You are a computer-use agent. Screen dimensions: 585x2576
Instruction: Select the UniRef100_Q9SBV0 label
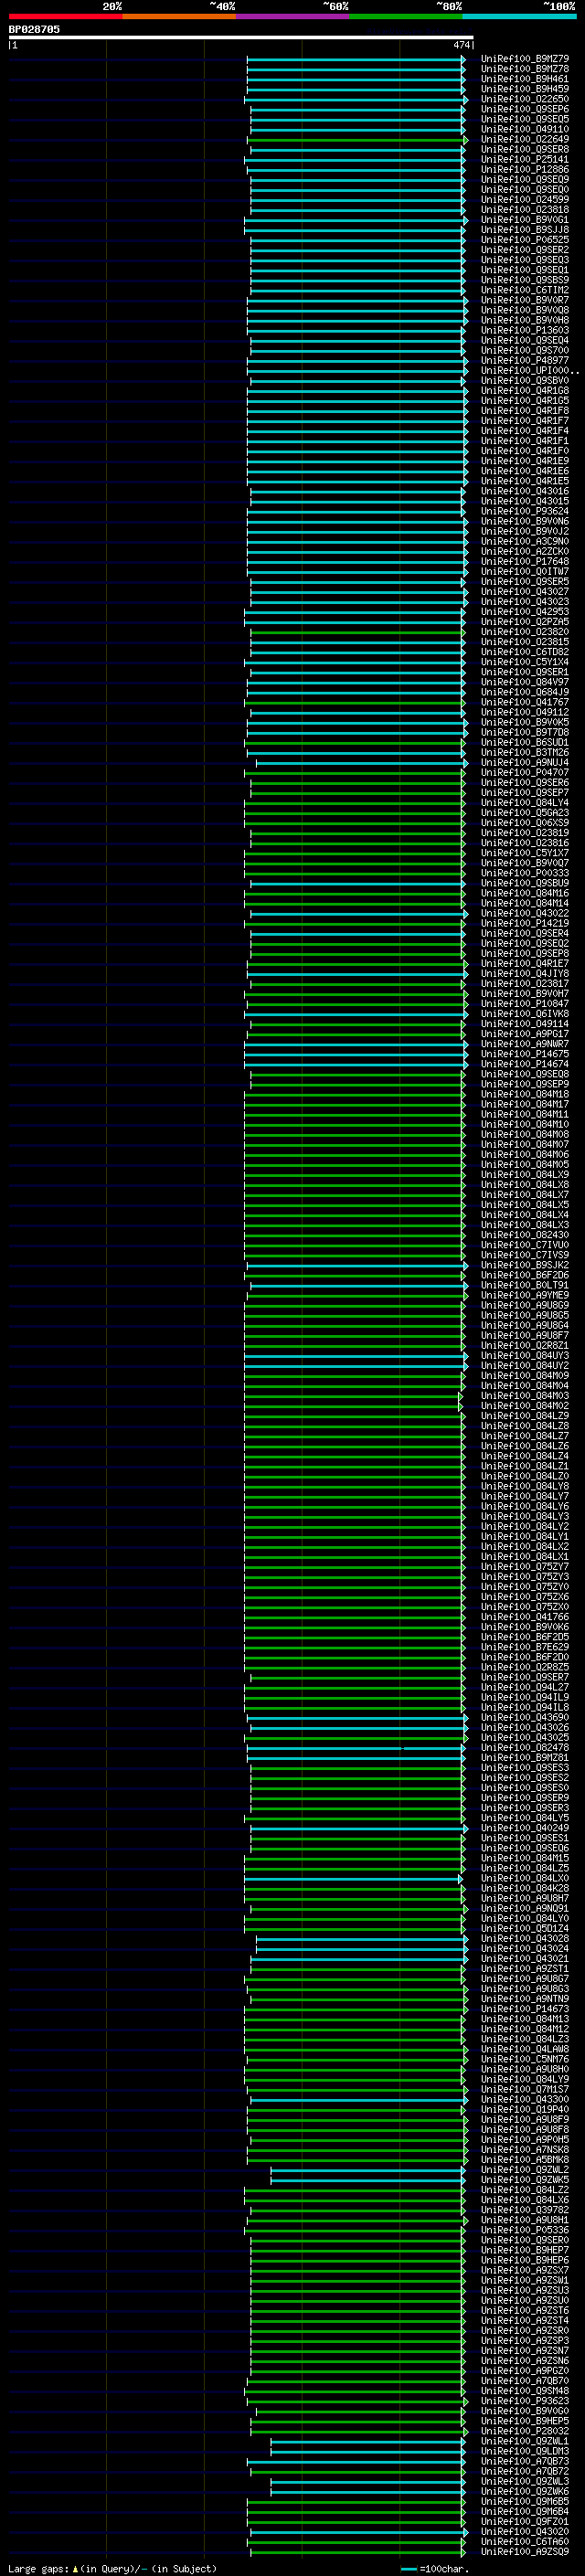[524, 381]
